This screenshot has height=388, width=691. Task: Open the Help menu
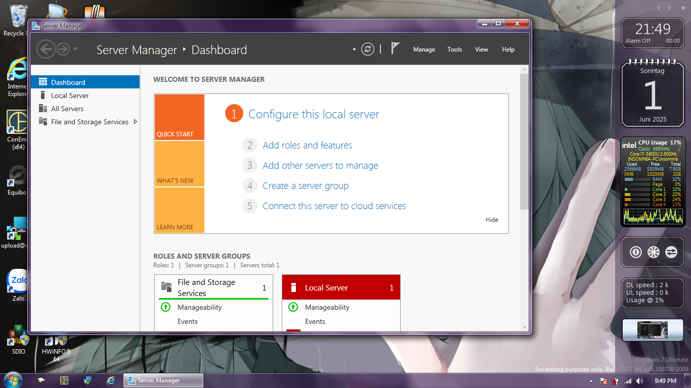click(508, 50)
